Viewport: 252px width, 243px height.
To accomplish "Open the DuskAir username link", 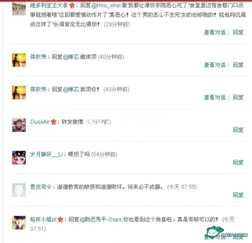I will pyautogui.click(x=40, y=122).
